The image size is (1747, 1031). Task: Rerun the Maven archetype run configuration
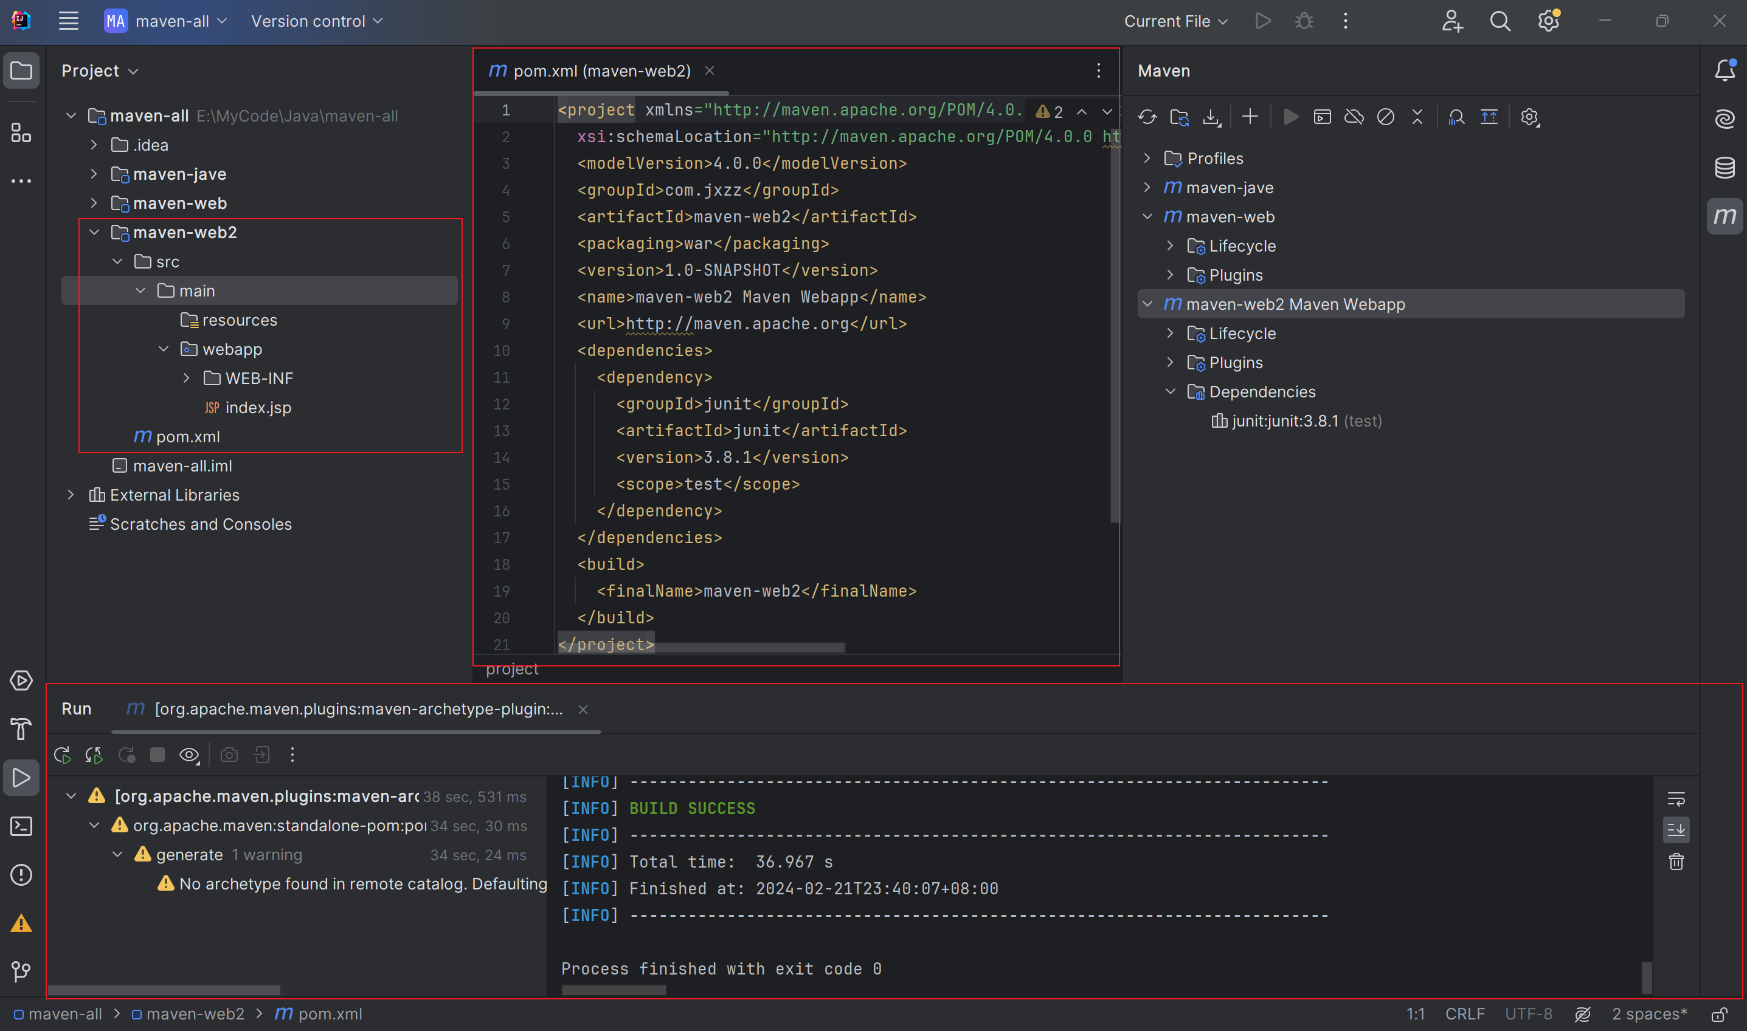tap(62, 755)
